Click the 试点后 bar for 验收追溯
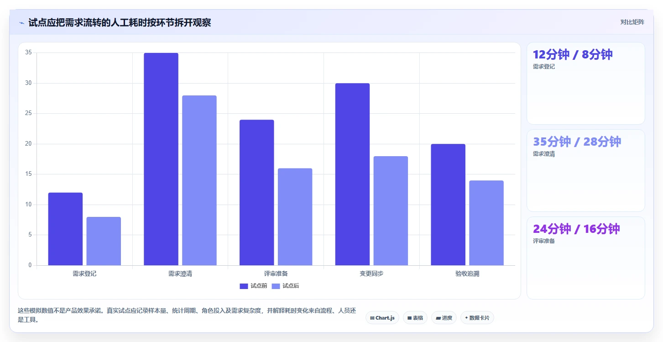This screenshot has height=342, width=663. pos(486,223)
